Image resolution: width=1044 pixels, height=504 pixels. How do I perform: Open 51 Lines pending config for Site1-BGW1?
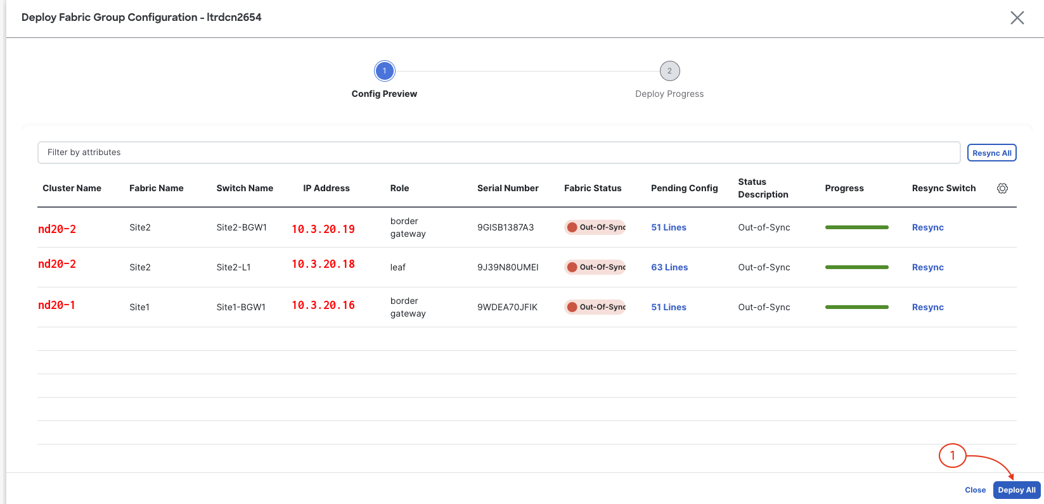click(669, 307)
